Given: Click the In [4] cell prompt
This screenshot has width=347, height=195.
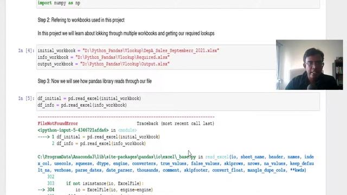Looking at the screenshot, I should (x=26, y=50).
